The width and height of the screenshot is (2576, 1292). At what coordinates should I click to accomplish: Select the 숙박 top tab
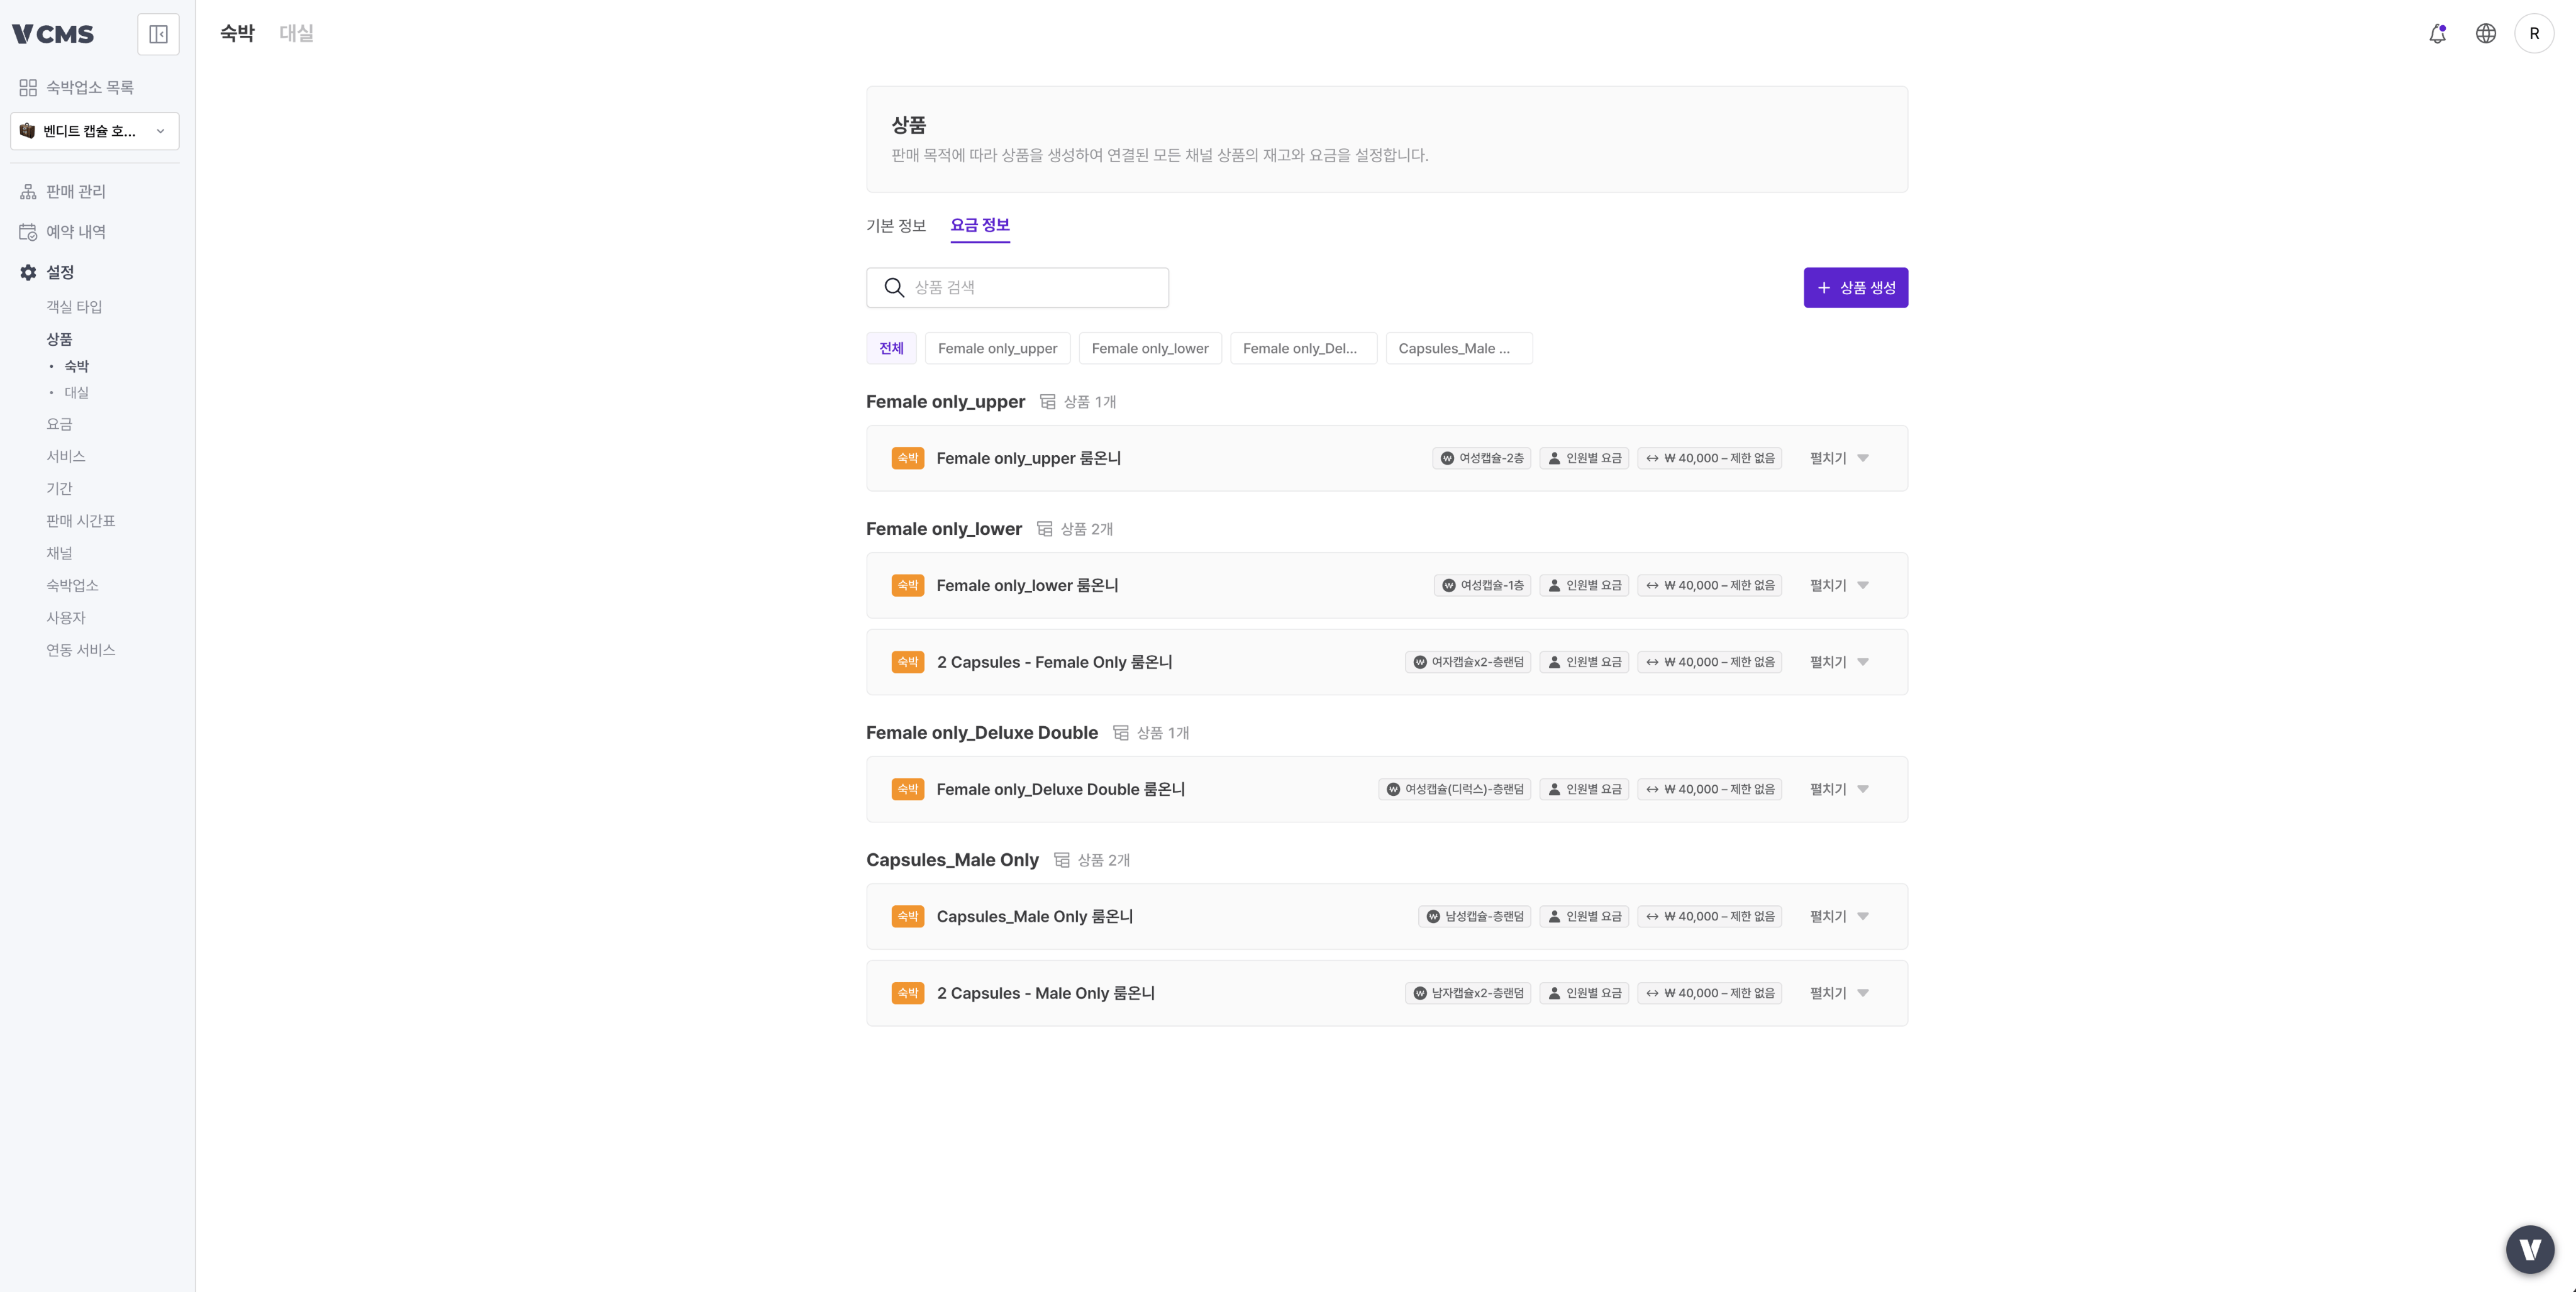(x=237, y=33)
